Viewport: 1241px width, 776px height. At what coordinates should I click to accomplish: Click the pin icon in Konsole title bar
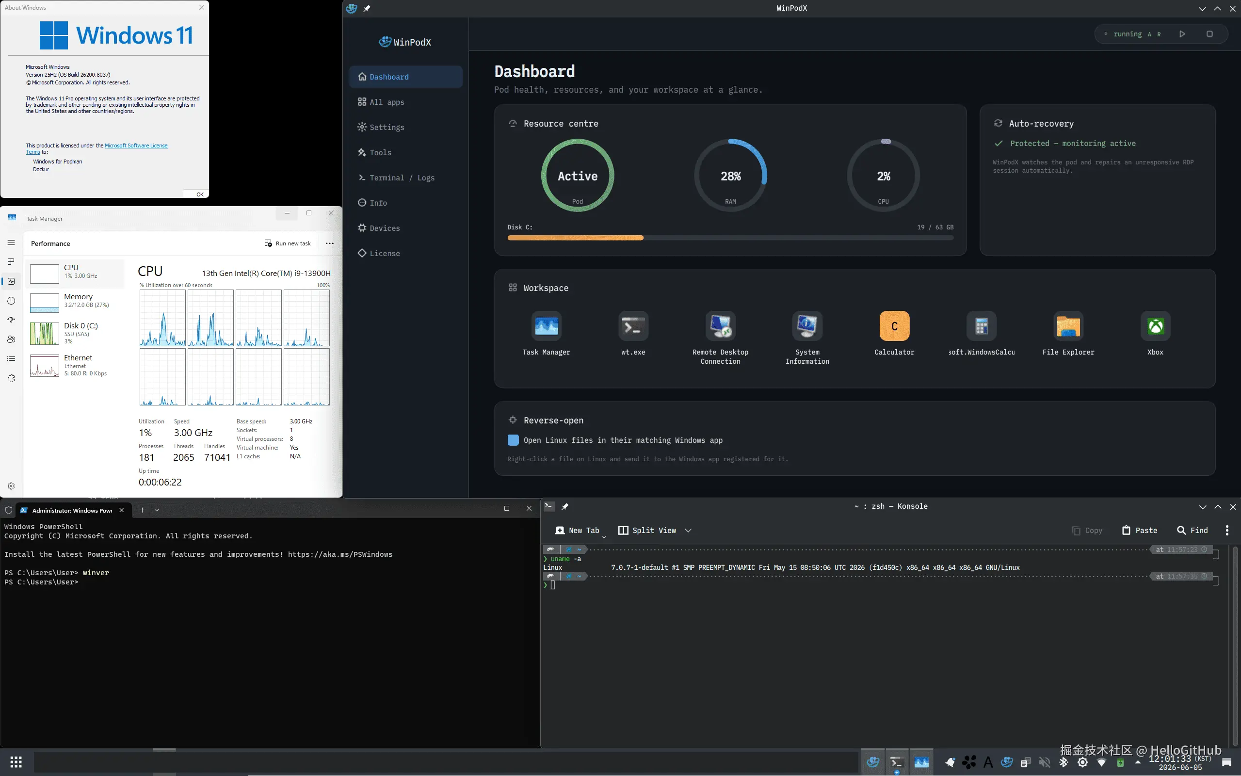(565, 506)
